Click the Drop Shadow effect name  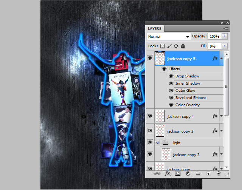coord(187,76)
